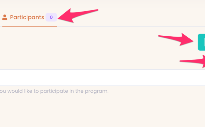Image resolution: width=205 pixels, height=127 pixels.
Task: Click the Participants person icon
Action: tap(5, 17)
